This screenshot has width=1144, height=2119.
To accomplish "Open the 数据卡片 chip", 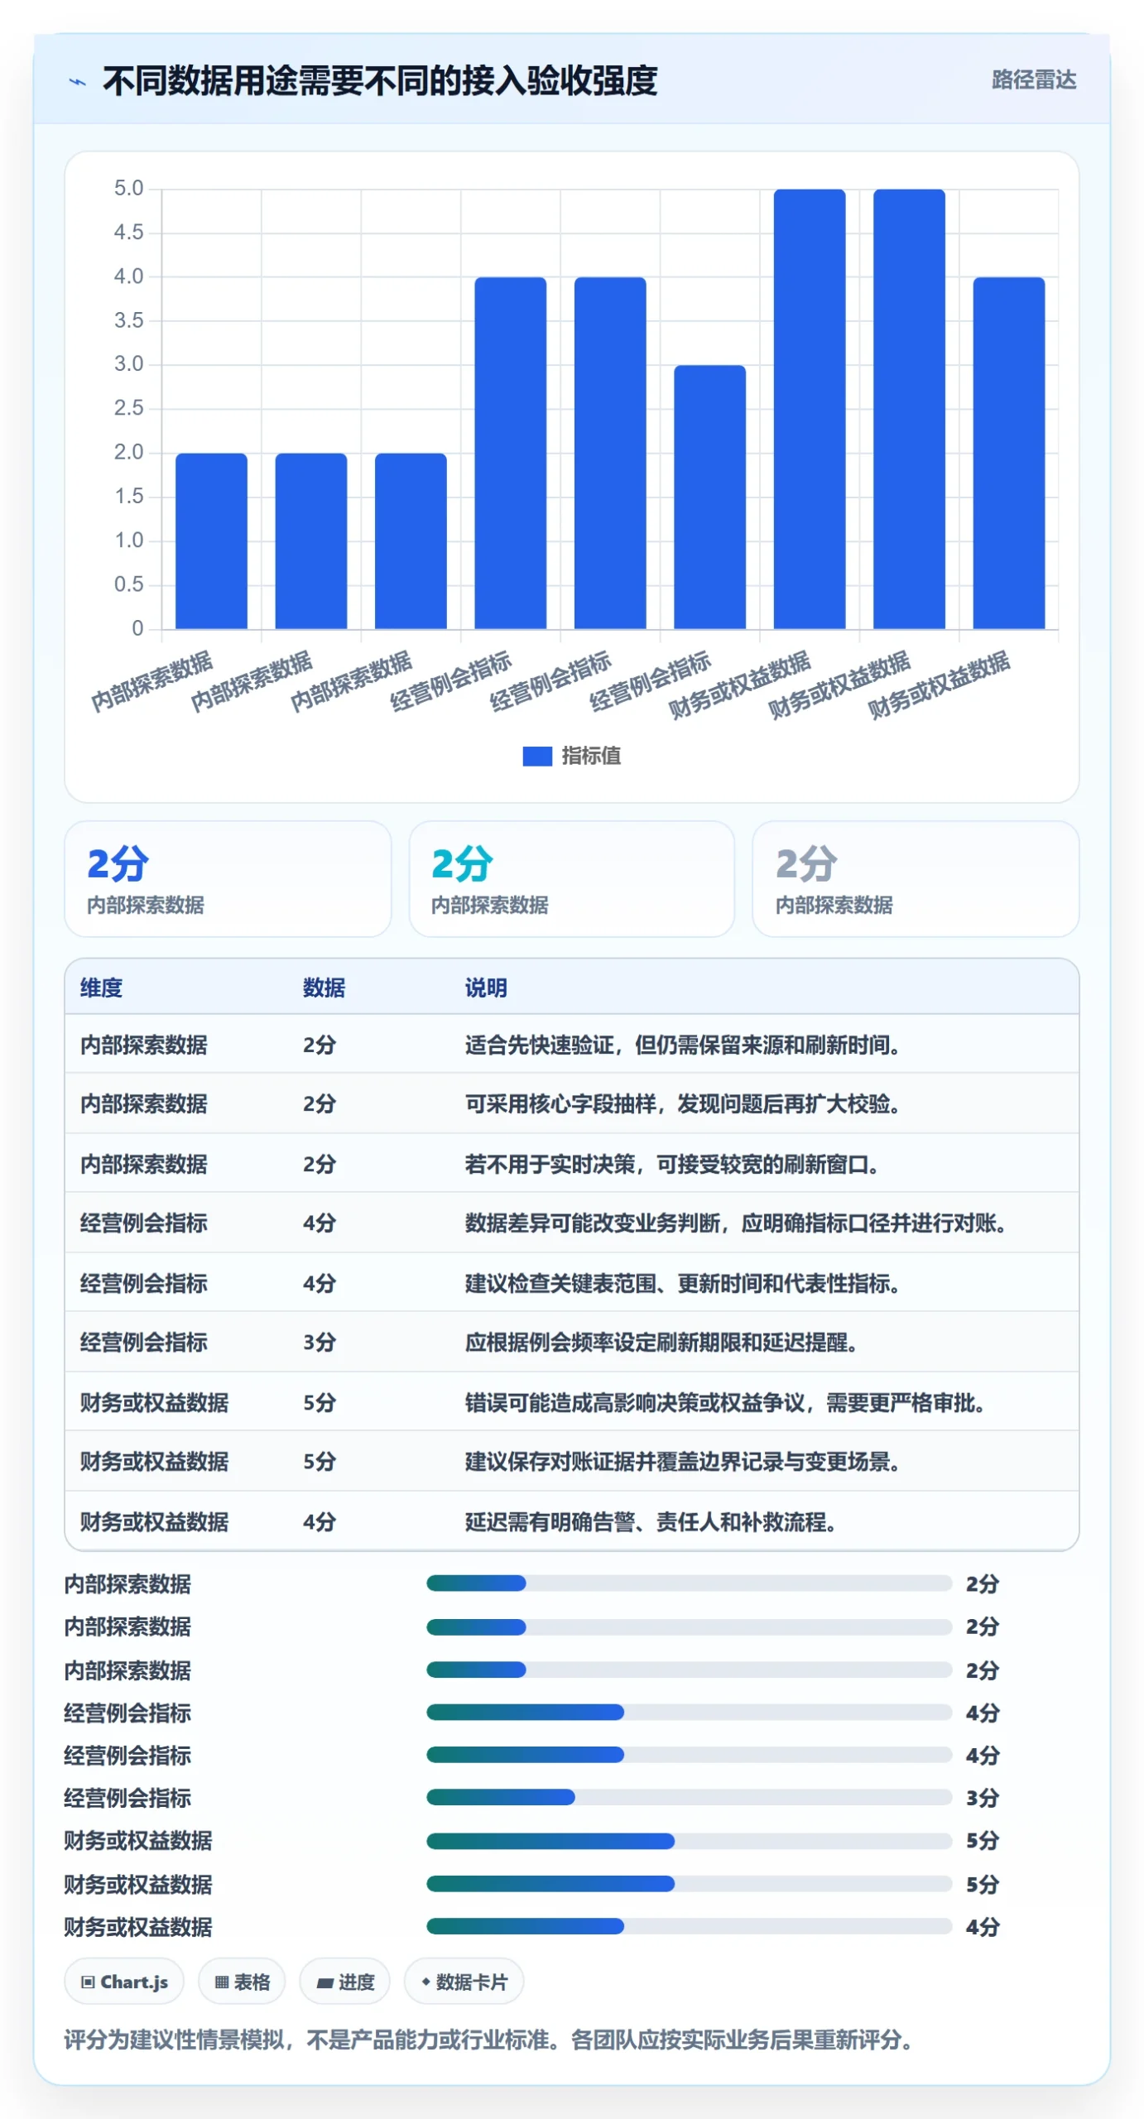I will pos(464,1982).
